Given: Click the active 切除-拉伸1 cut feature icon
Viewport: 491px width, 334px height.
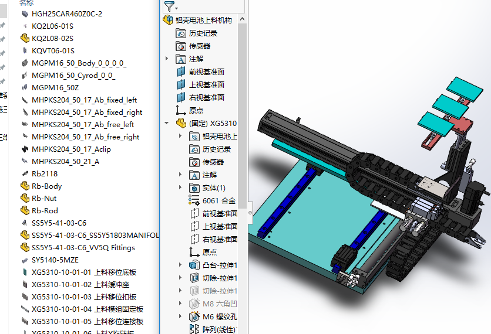Looking at the screenshot, I should [194, 278].
